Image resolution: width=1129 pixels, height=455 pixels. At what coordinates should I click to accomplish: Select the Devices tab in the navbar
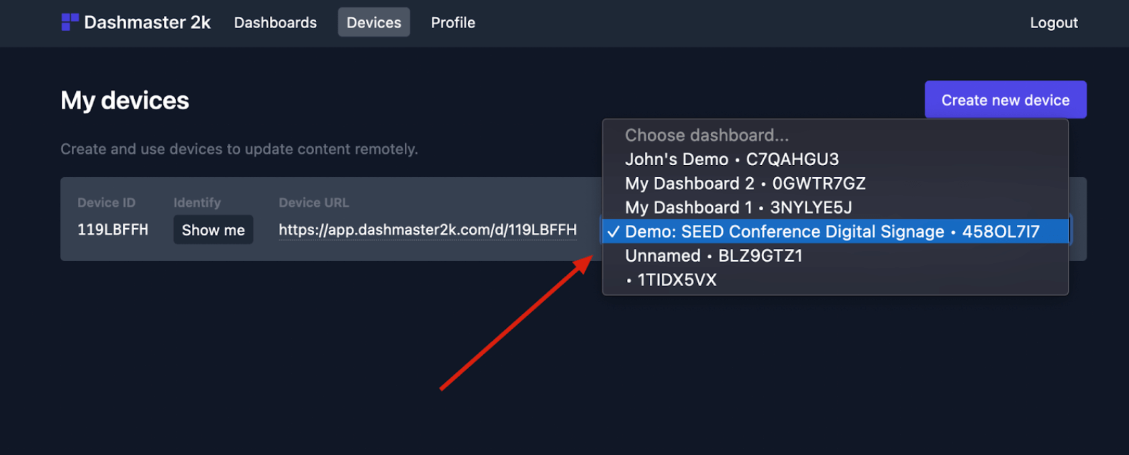[373, 22]
